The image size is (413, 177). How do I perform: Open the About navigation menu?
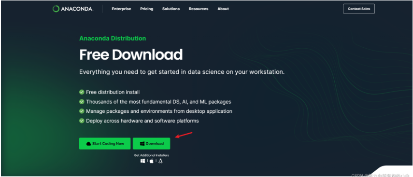223,9
